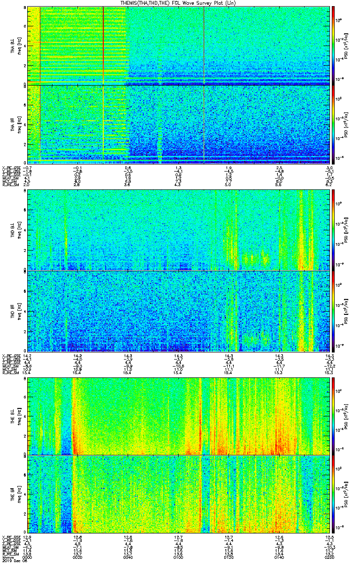
Task: Click the THE B-parallel PSD color bar
Action: pos(334,495)
